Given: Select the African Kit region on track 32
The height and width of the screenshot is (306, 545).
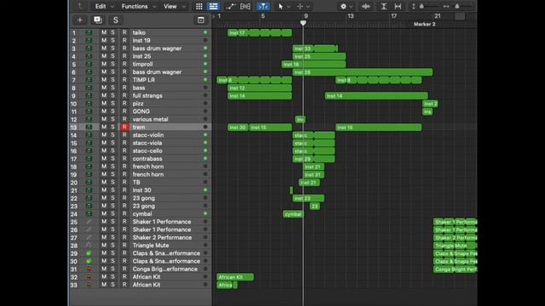Looking at the screenshot, I should click(x=235, y=277).
